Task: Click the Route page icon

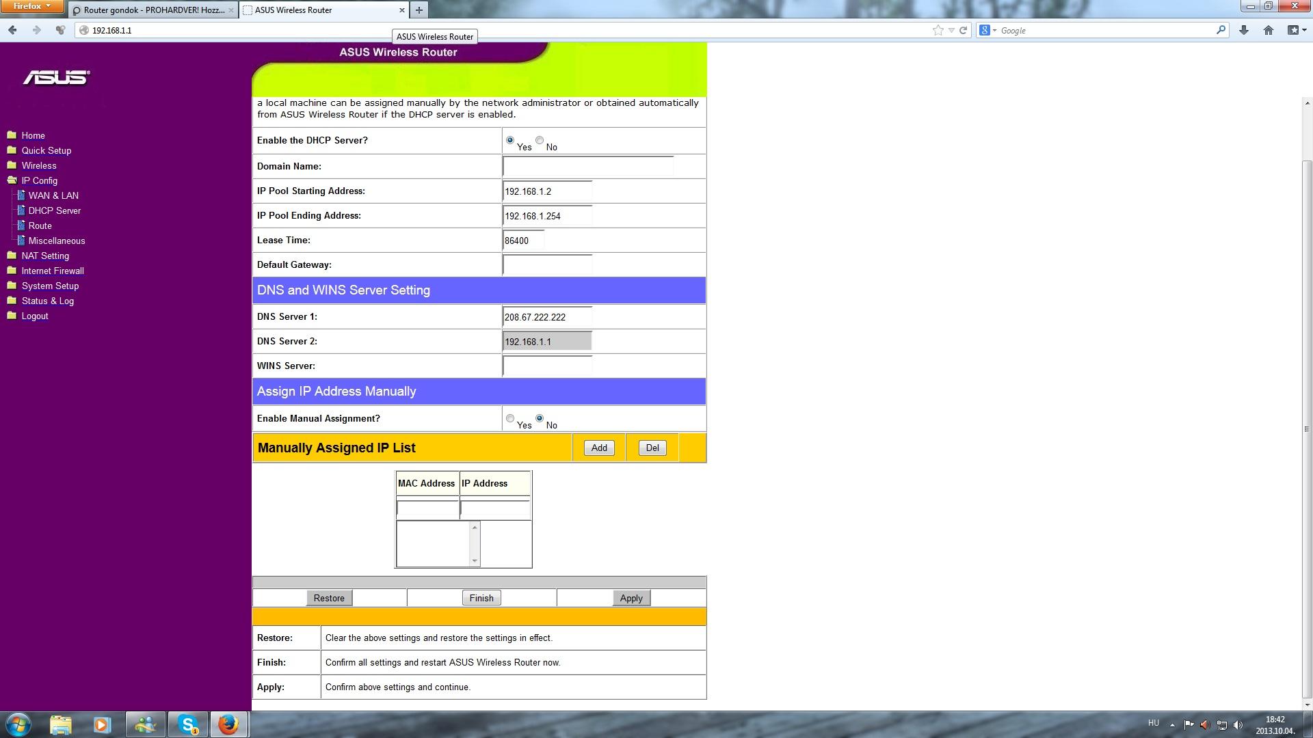Action: pos(21,225)
